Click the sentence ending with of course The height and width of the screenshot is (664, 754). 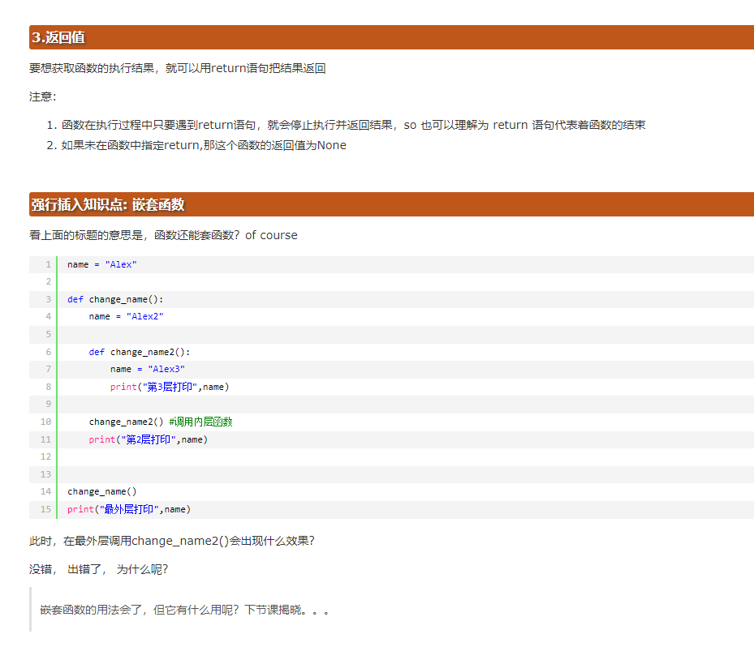click(x=163, y=235)
